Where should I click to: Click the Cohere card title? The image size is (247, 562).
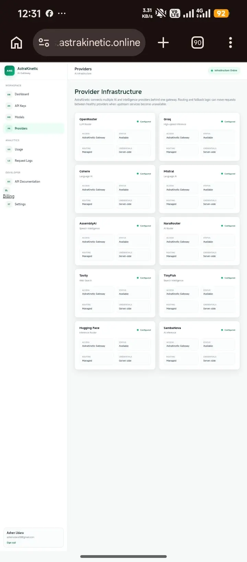point(84,171)
